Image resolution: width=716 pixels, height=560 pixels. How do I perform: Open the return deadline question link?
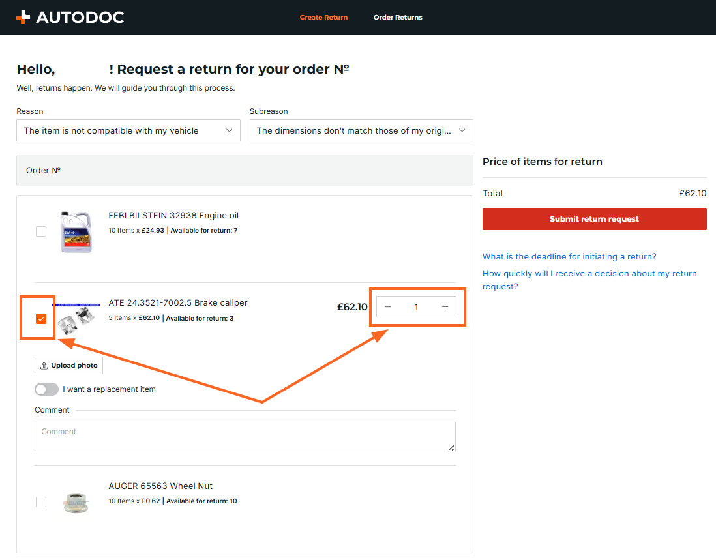569,257
